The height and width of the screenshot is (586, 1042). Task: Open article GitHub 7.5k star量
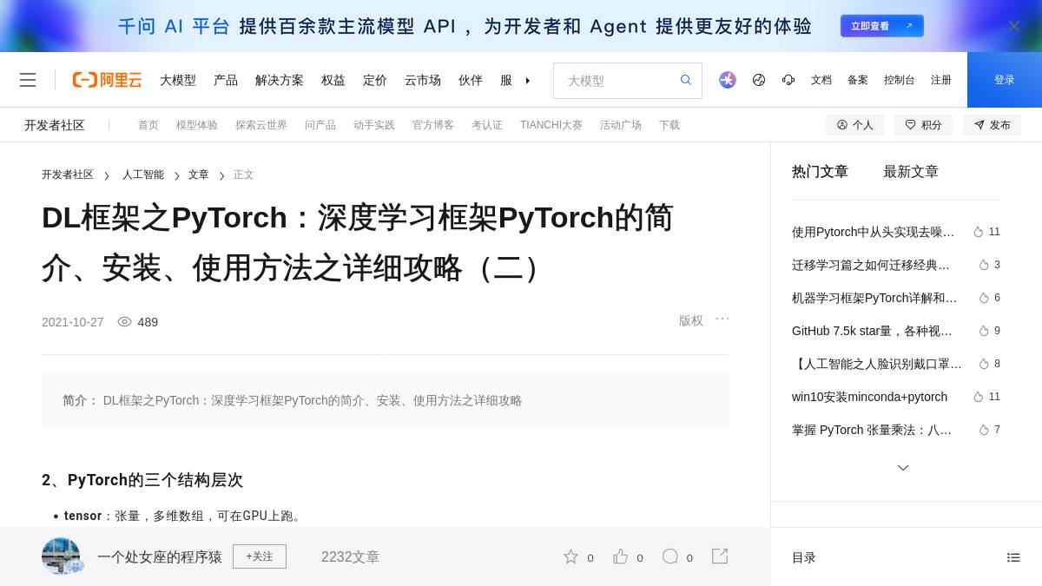coord(872,331)
